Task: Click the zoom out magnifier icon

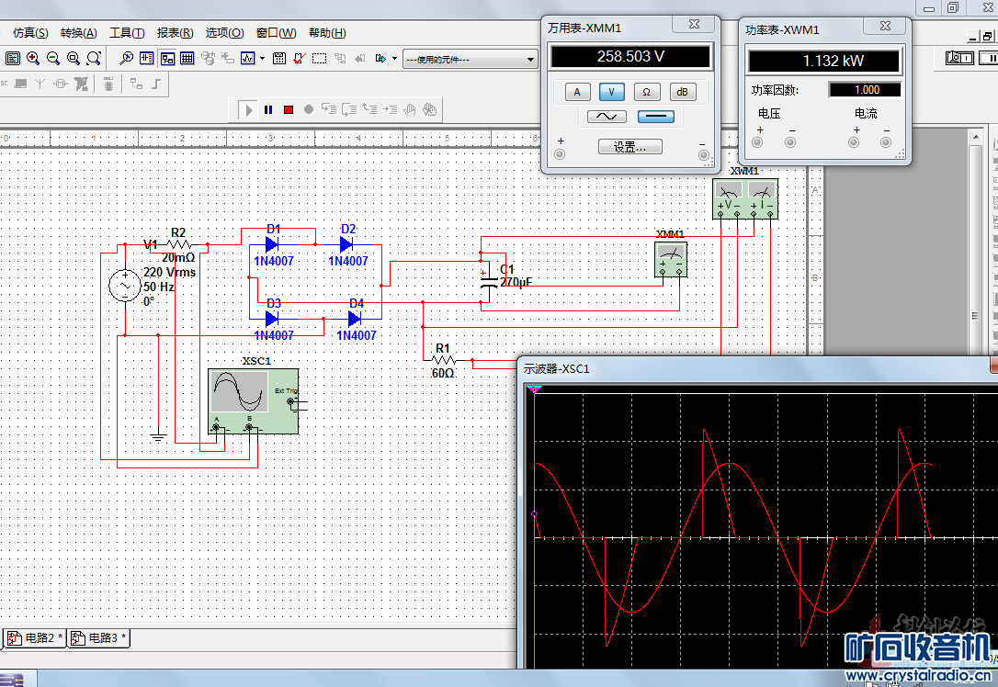Action: pyautogui.click(x=53, y=59)
